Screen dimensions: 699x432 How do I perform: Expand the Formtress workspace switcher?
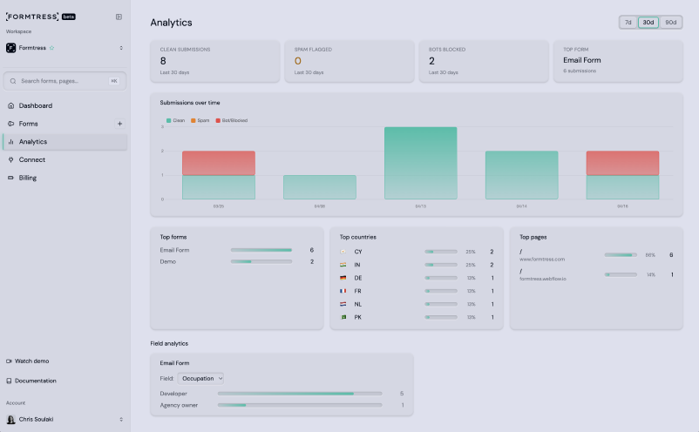click(x=121, y=48)
